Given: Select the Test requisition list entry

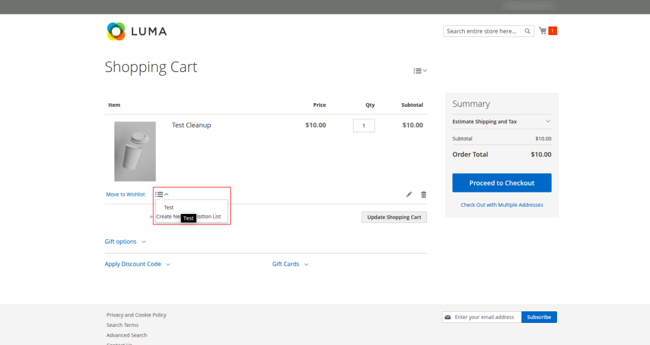Looking at the screenshot, I should click(x=169, y=208).
